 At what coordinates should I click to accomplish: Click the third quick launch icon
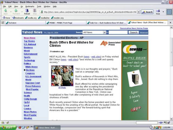27,128
